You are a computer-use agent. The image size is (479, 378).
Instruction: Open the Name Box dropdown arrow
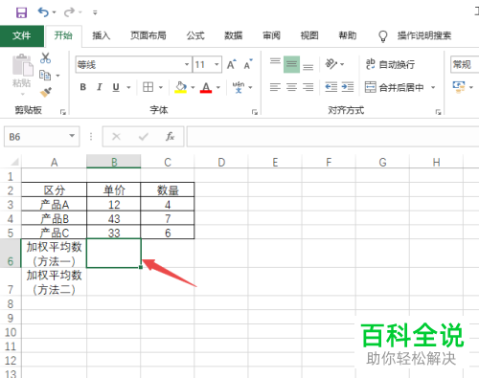coord(72,136)
